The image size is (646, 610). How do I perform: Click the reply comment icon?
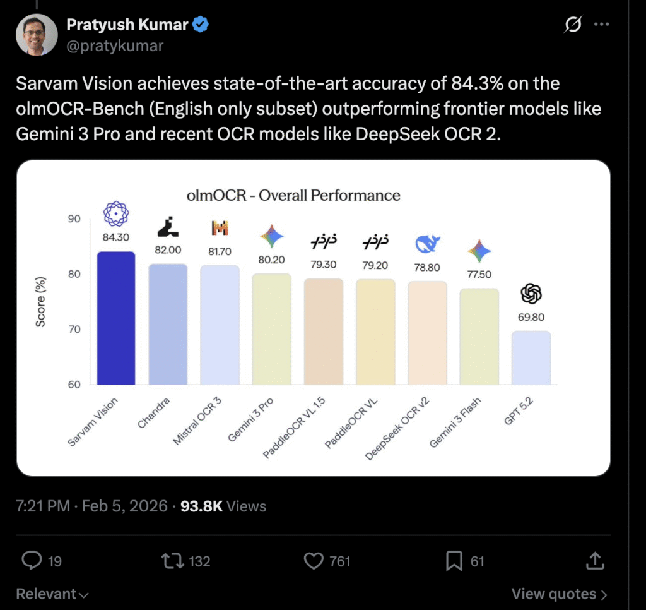click(32, 560)
